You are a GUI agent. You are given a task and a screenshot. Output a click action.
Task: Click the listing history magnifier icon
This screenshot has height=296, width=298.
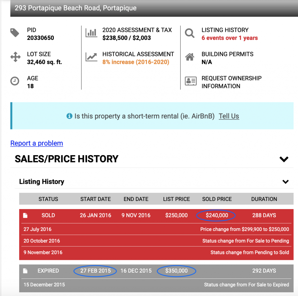190,33
